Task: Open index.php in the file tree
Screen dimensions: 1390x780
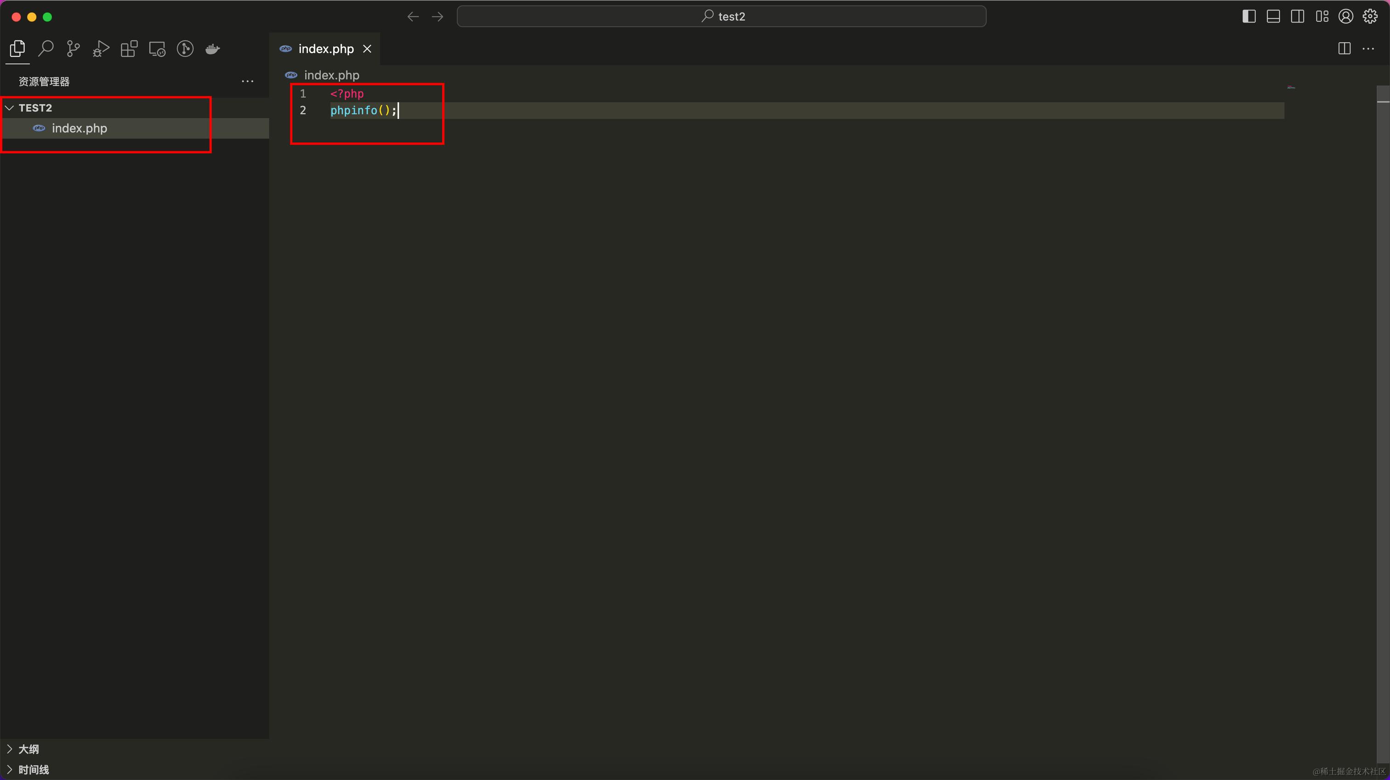Action: pyautogui.click(x=80, y=128)
